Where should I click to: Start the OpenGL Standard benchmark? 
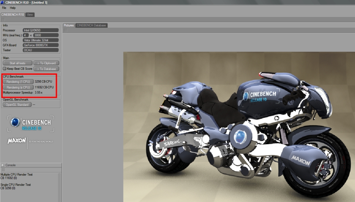(17, 104)
